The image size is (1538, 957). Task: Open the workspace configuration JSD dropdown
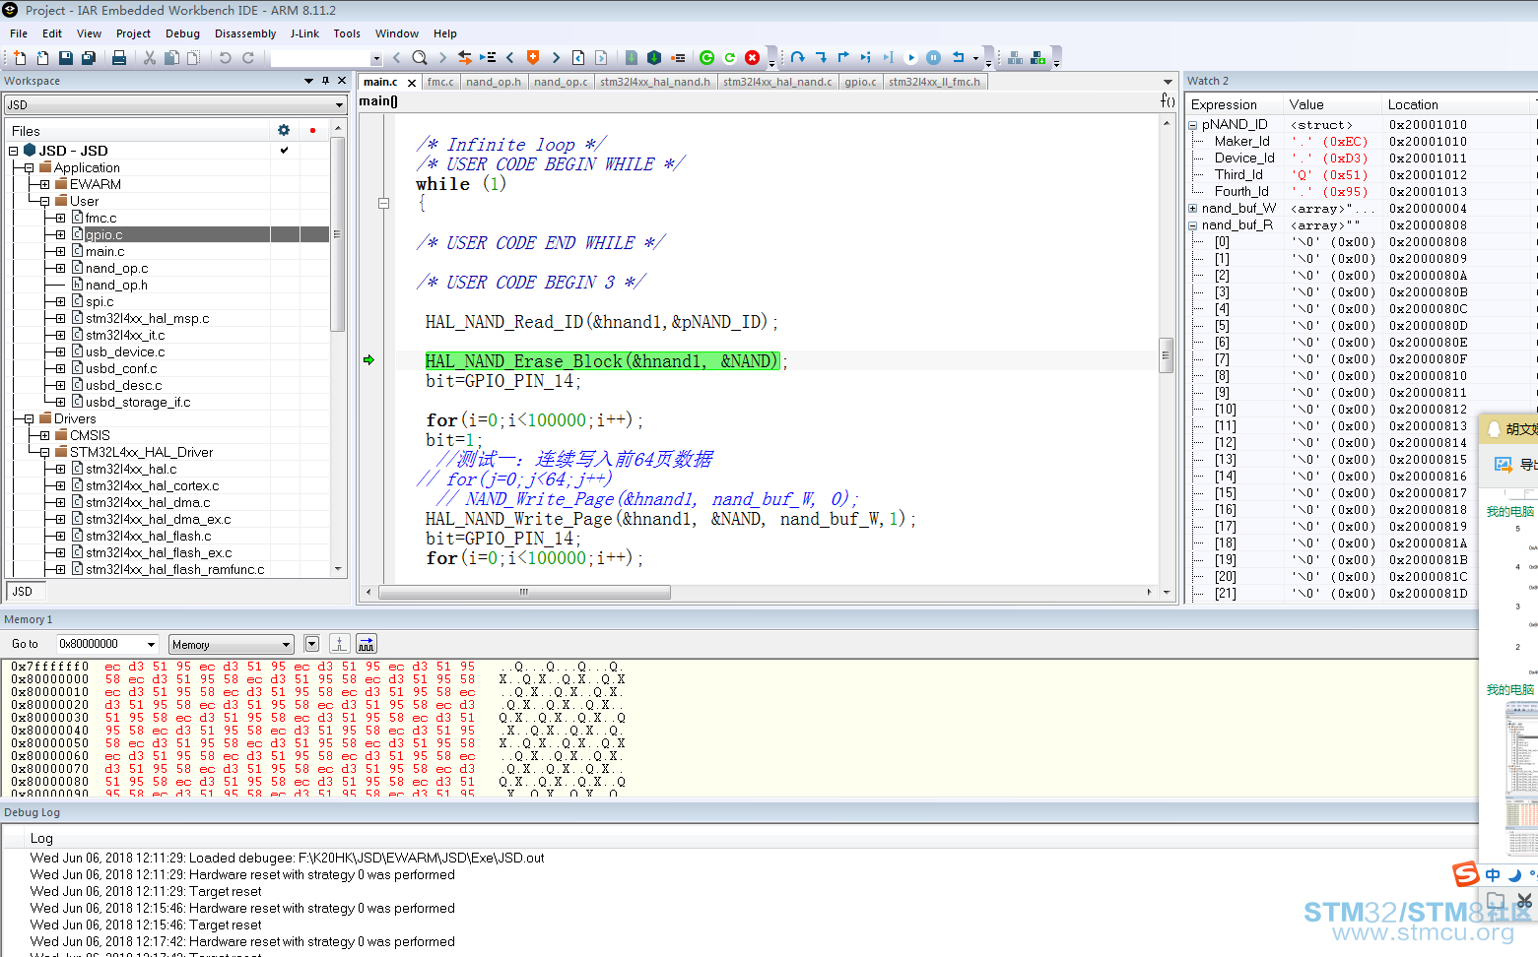pos(339,104)
